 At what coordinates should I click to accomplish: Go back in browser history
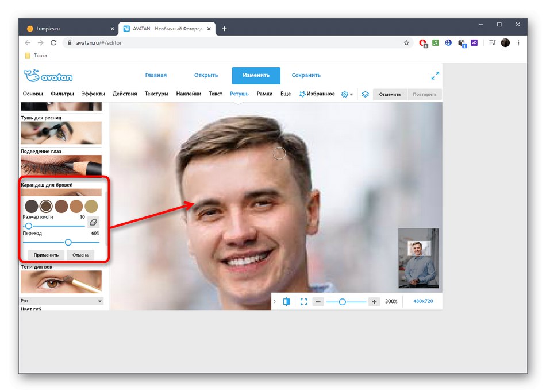tap(28, 43)
